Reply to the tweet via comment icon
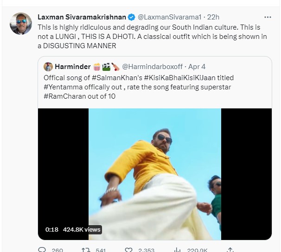 point(42,250)
